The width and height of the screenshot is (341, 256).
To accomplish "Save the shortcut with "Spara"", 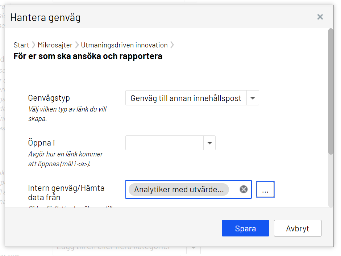I will coord(245,228).
